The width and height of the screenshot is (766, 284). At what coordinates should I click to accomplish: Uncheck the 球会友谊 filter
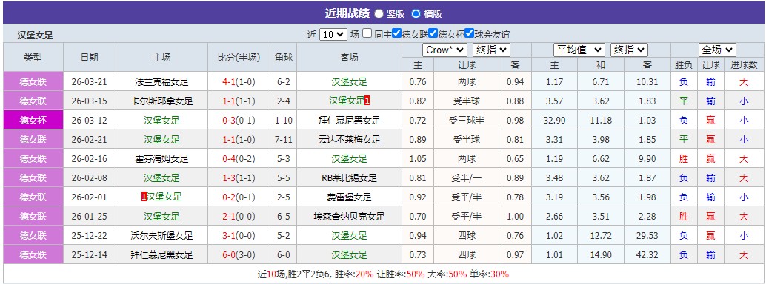click(470, 33)
